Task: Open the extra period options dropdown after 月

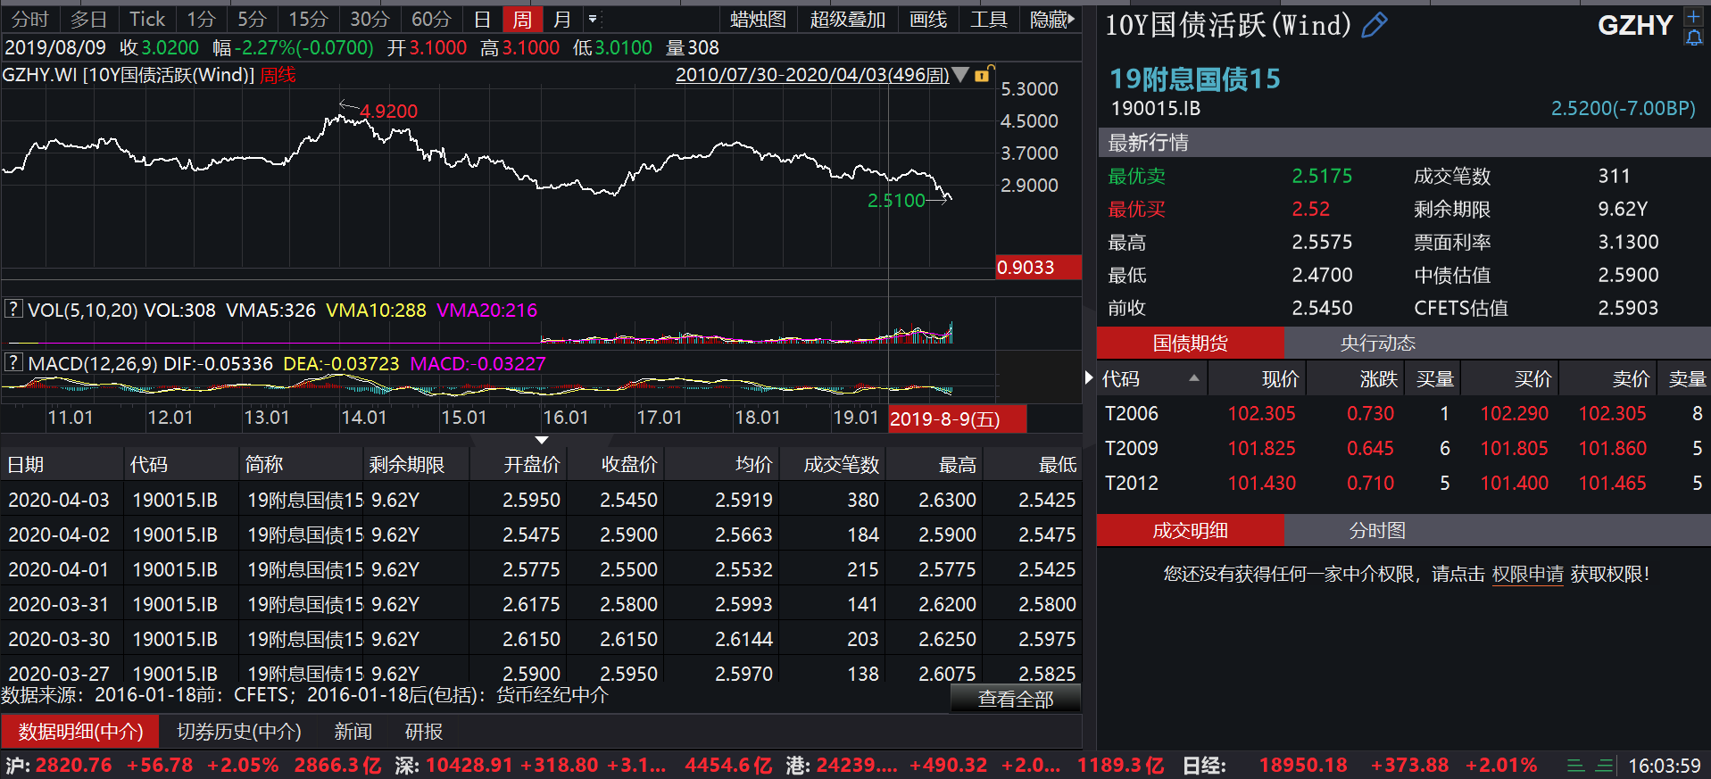Action: 594,19
